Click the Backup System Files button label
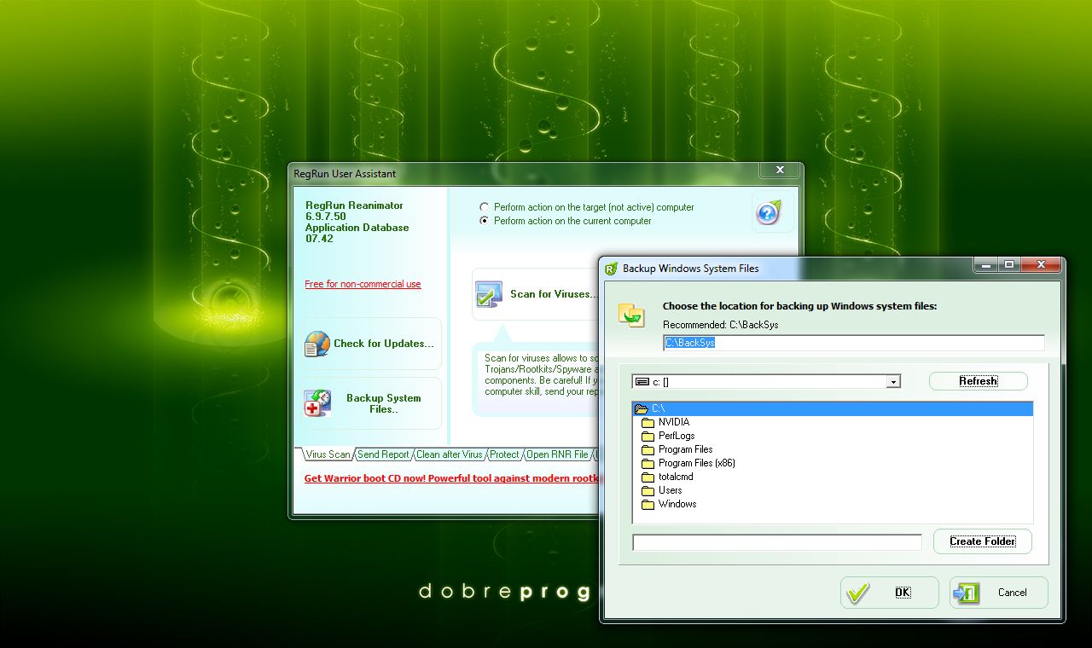The image size is (1092, 648). pos(383,403)
